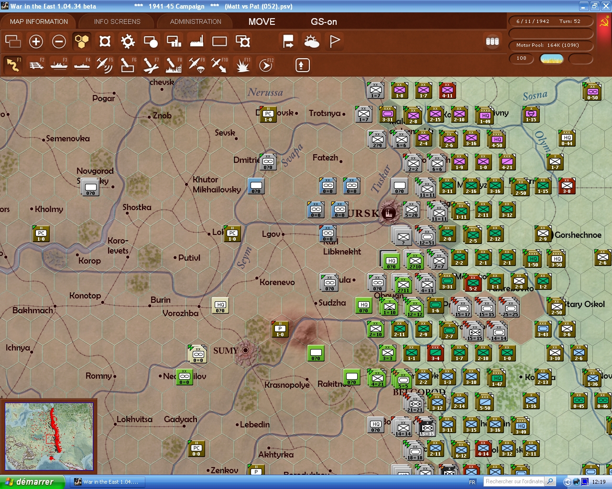Click the Soviet hammer and sickle flag

point(604,22)
